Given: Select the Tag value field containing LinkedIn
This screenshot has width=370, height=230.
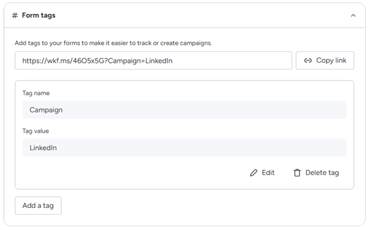Looking at the screenshot, I should (184, 148).
